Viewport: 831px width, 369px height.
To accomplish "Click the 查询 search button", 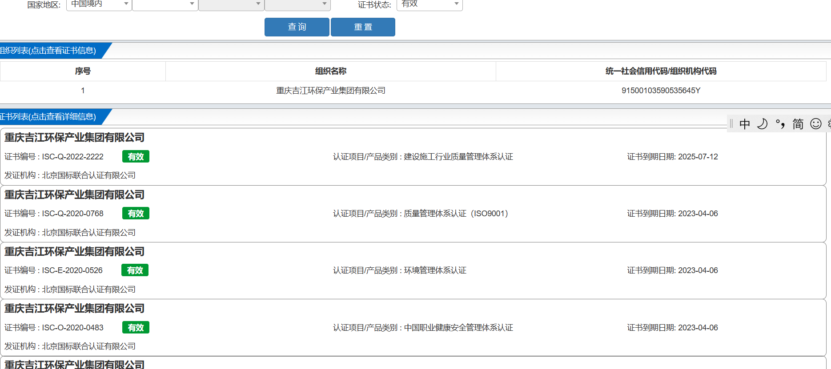I will point(297,27).
